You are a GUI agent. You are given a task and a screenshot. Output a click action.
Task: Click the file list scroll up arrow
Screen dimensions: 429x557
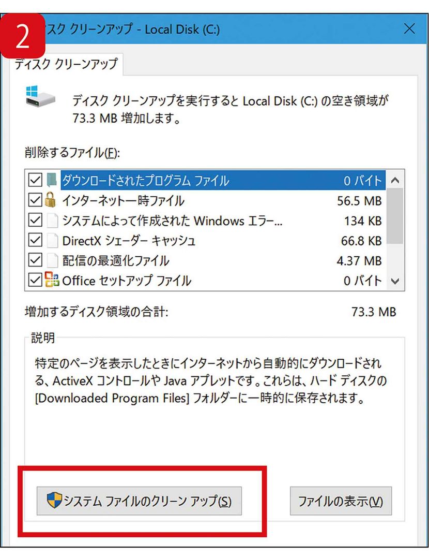point(395,180)
